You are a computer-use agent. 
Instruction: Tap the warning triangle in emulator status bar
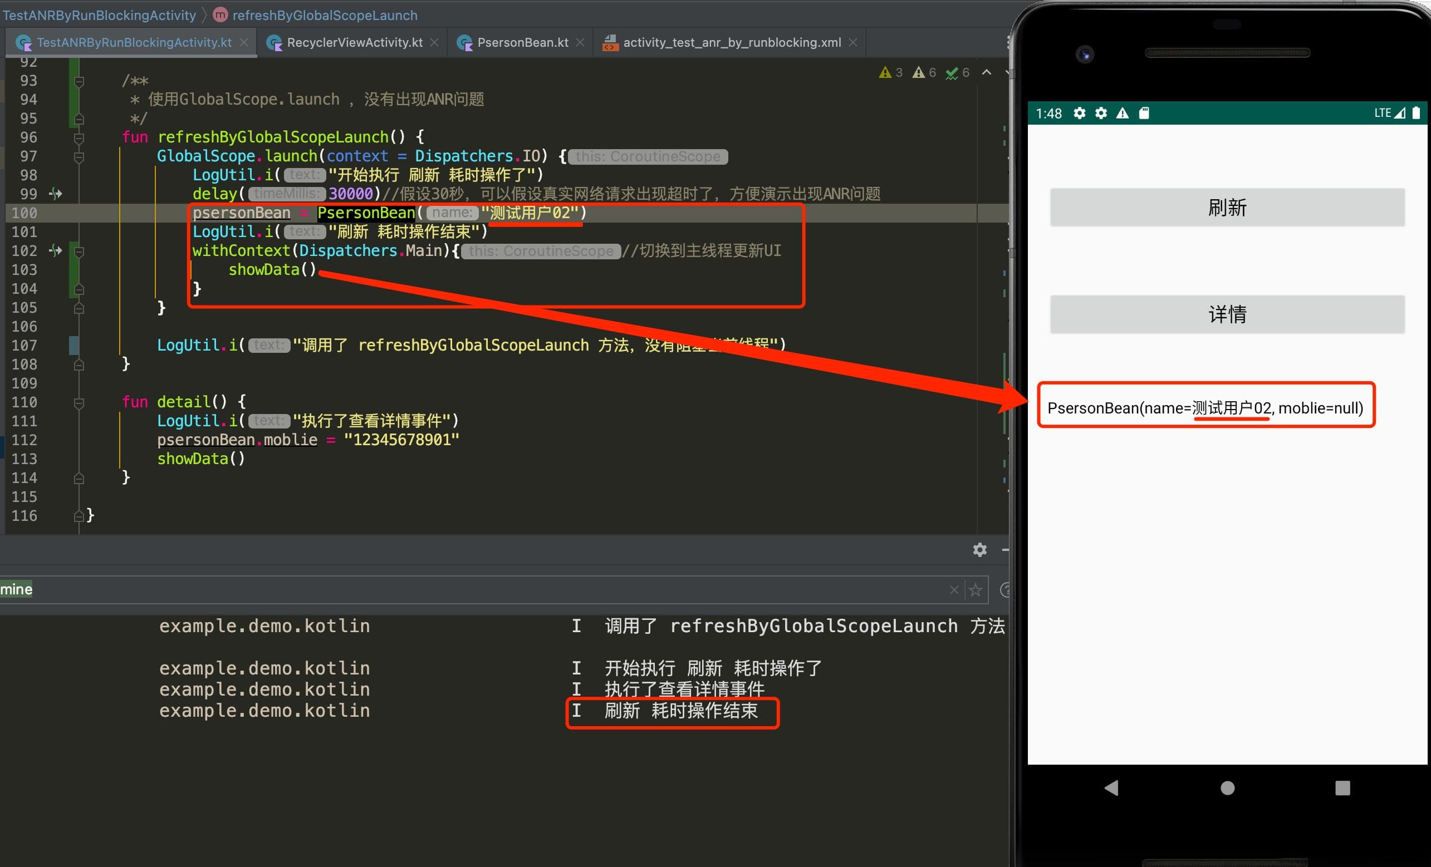[x=1122, y=113]
